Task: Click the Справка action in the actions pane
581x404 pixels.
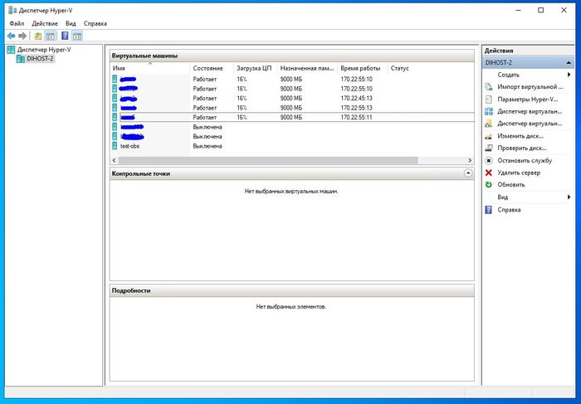Action: point(509,210)
